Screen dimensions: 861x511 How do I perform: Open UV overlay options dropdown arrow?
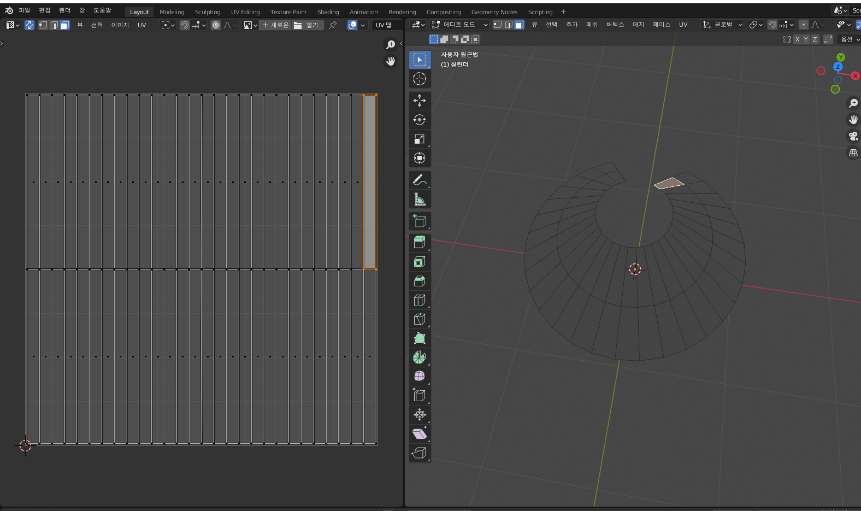click(363, 25)
